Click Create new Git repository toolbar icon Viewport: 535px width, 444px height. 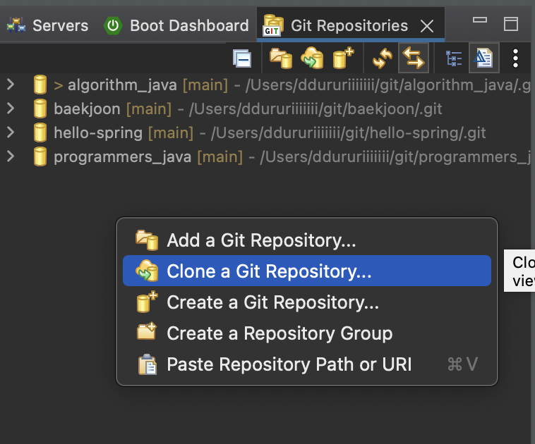[343, 58]
